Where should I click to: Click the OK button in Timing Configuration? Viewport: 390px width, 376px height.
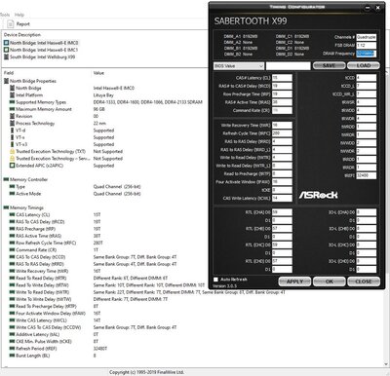point(330,282)
